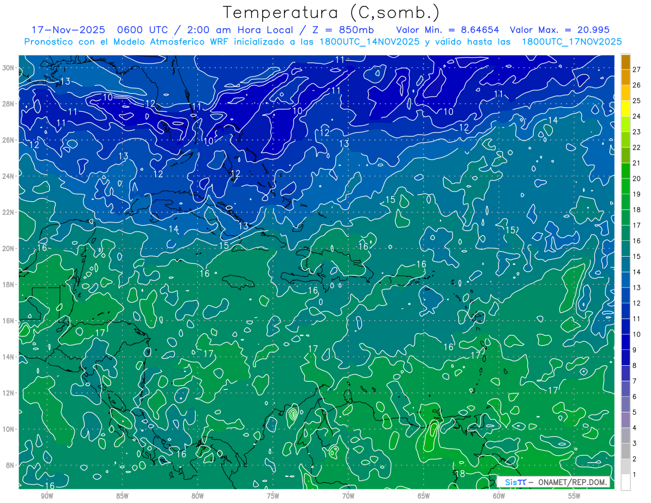Viewport: 651px width, 503px height.
Task: Click the '85W' longitude axis label
Action: coord(123,496)
